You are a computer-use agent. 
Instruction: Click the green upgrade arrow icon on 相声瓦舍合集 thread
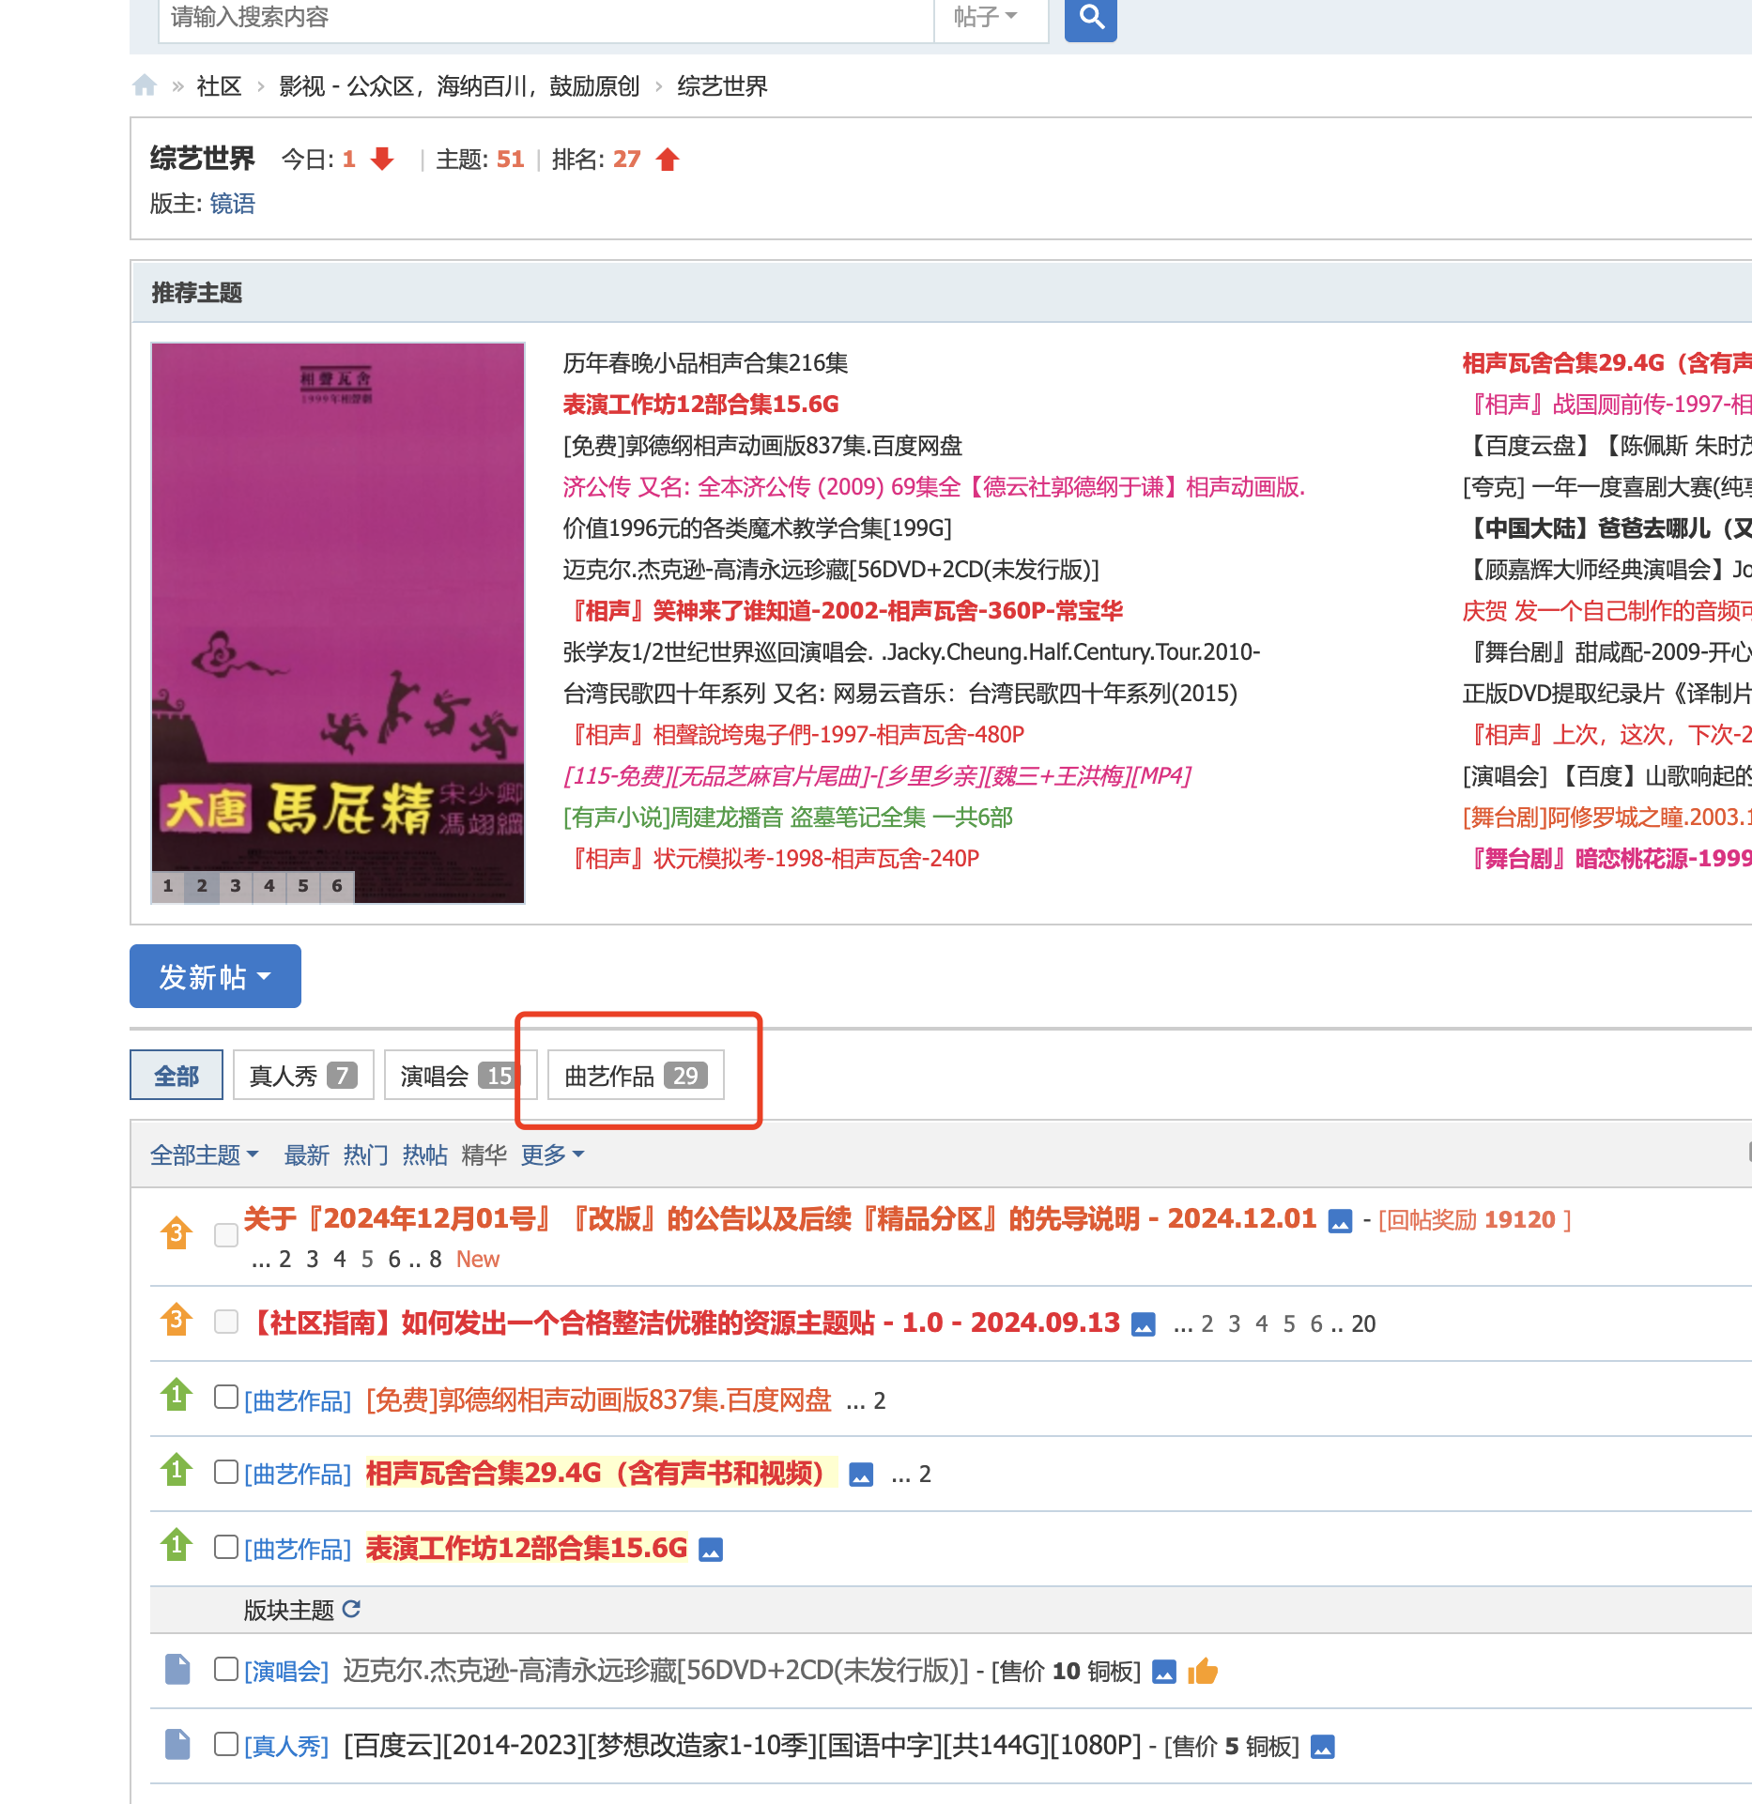click(177, 1472)
